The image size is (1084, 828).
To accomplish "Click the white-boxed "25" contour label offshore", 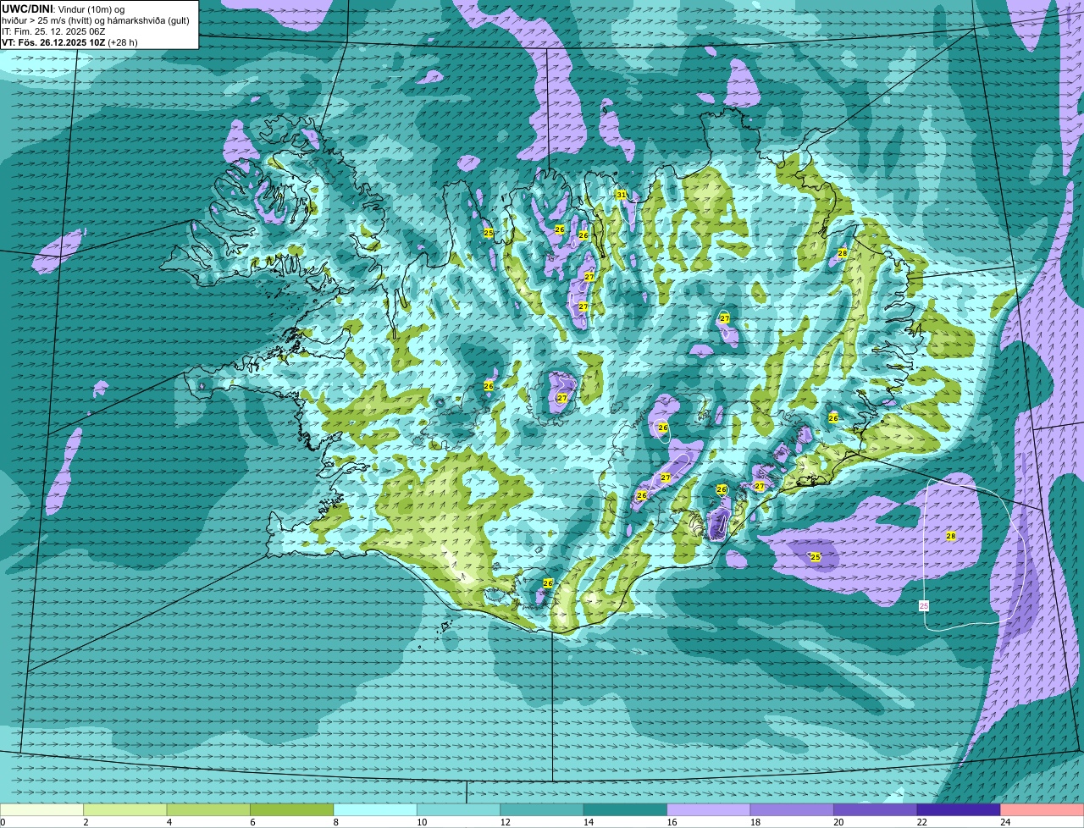I will click(924, 606).
